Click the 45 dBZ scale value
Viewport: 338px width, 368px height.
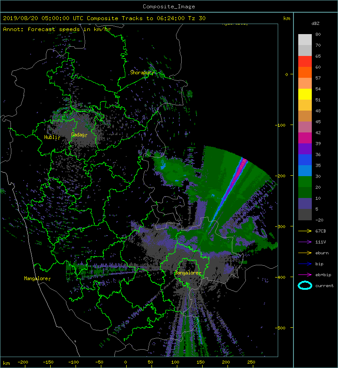pyautogui.click(x=318, y=122)
